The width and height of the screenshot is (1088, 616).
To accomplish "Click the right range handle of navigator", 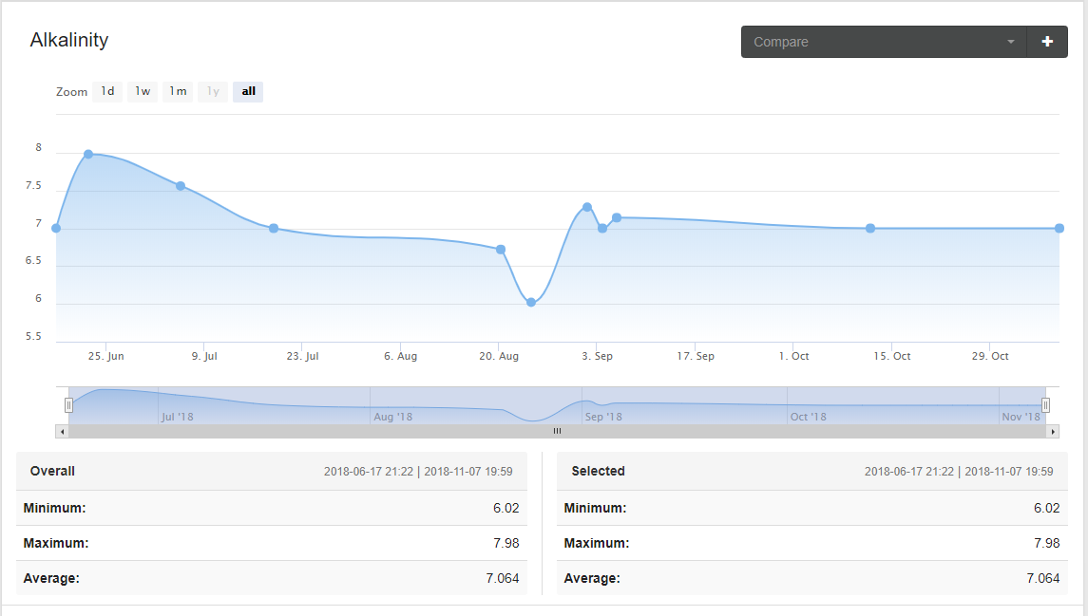I will 1045,405.
